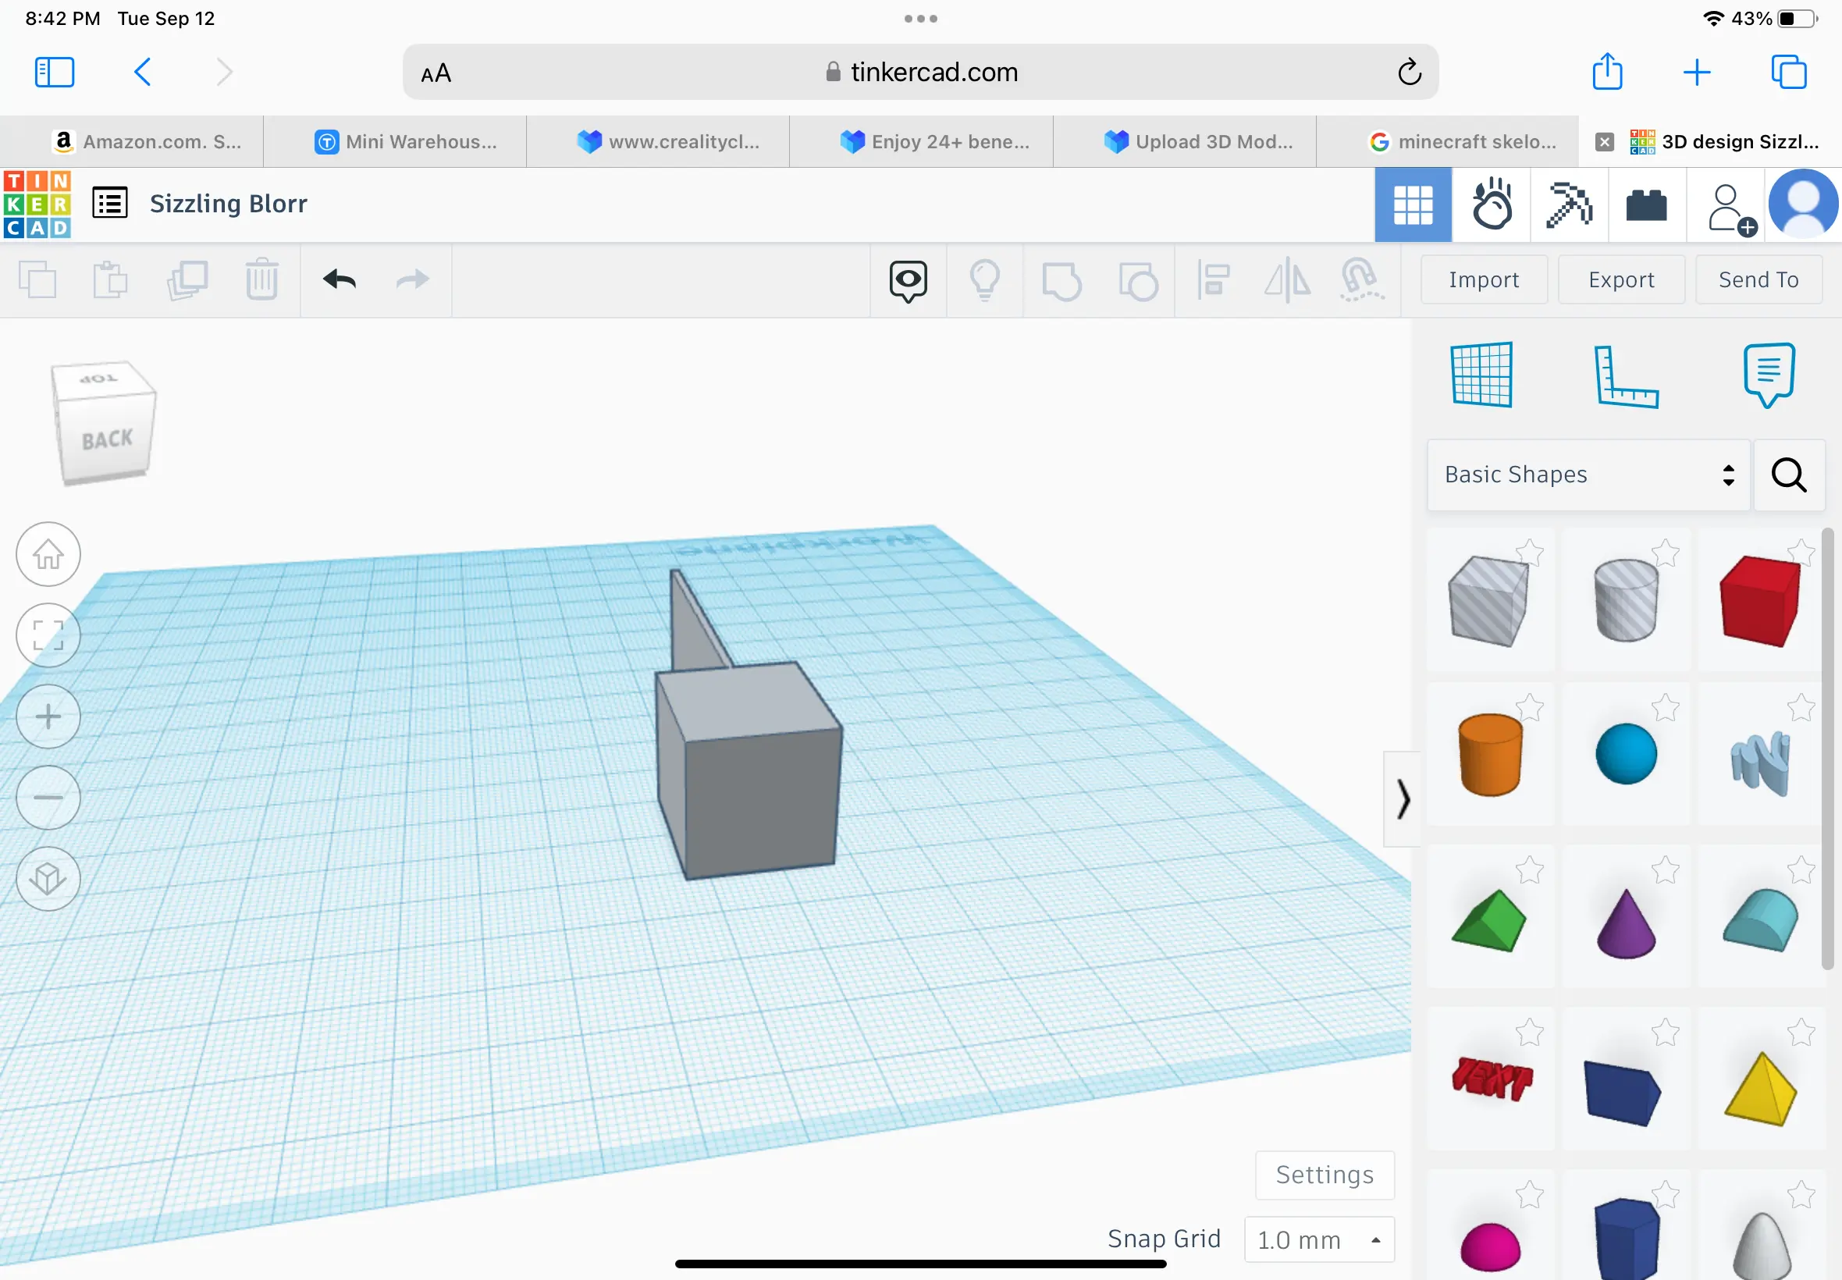Click the Paste toolbar icon
Screen dimensions: 1842x1280
(111, 280)
